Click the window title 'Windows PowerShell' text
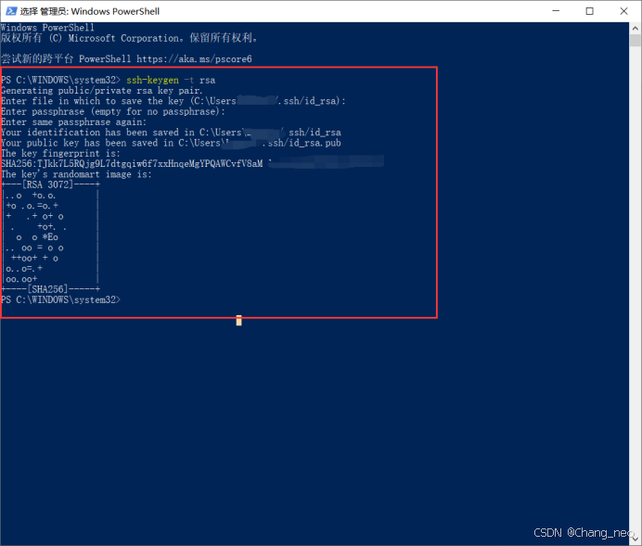The width and height of the screenshot is (642, 546). (x=115, y=11)
